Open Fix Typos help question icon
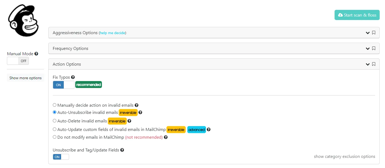This screenshot has width=385, height=168. coord(73,77)
